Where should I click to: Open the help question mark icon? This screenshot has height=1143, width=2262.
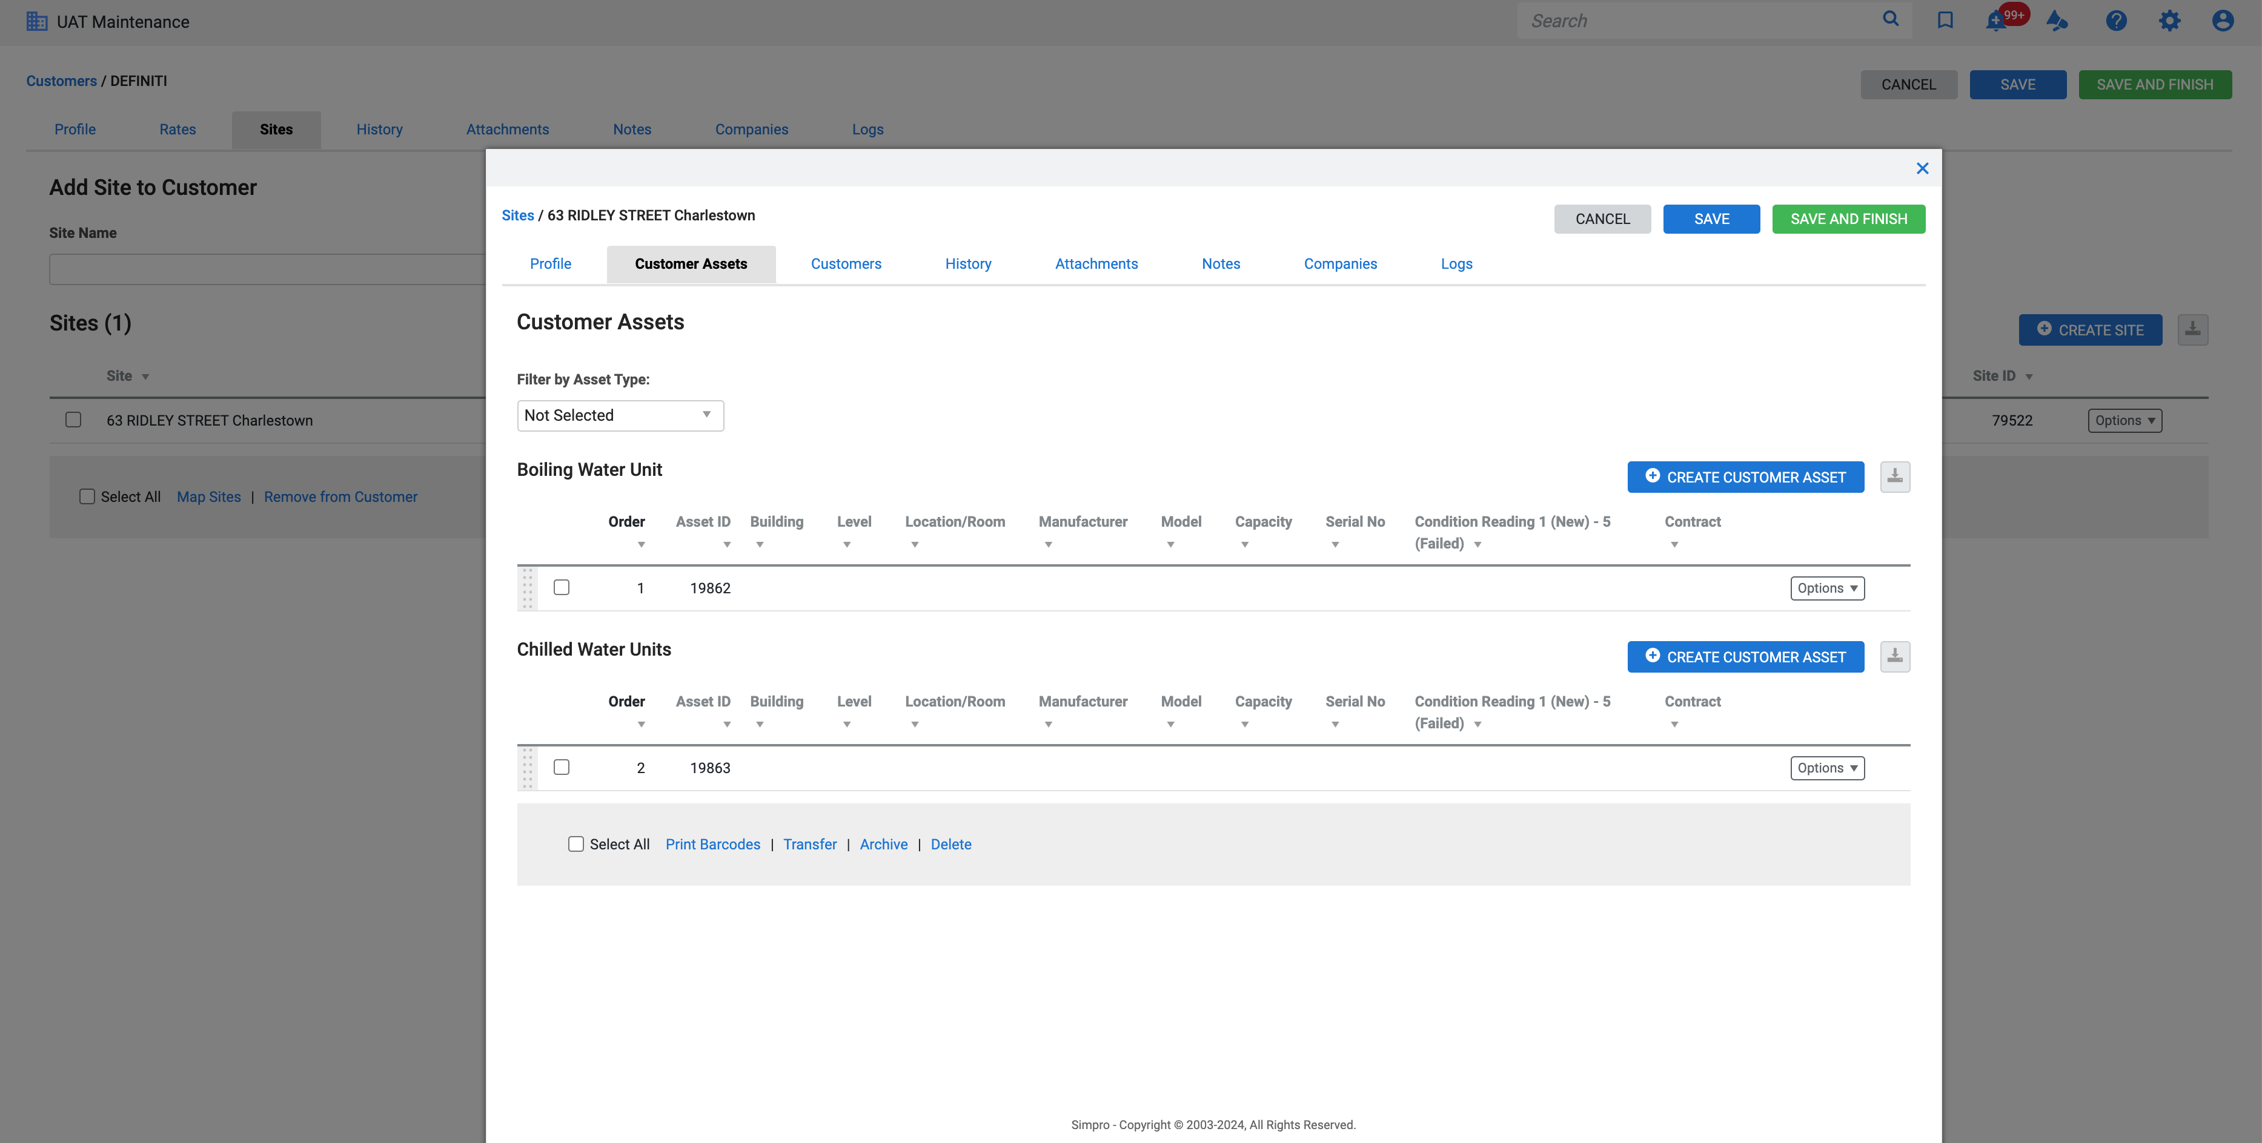pos(2116,20)
